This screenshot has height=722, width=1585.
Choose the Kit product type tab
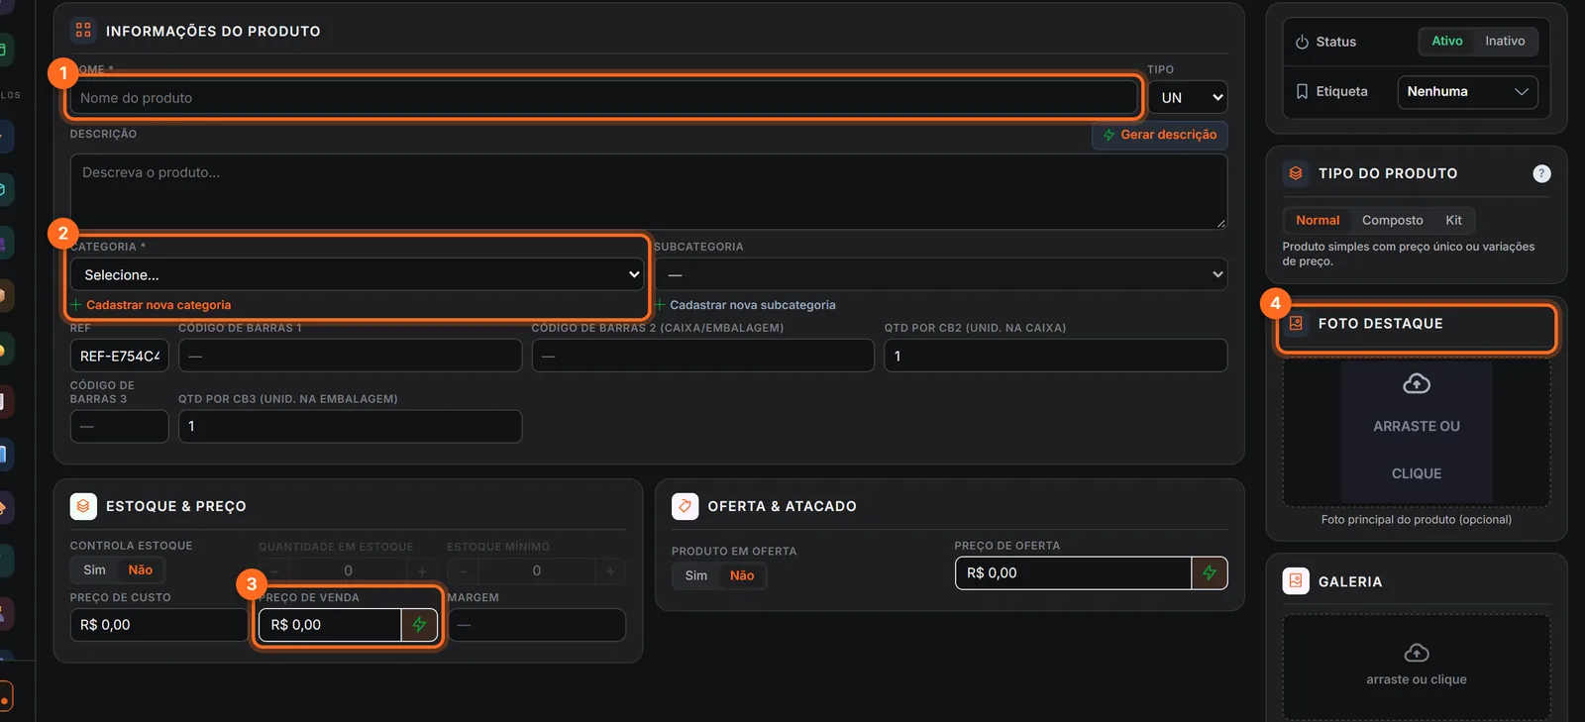1453,220
